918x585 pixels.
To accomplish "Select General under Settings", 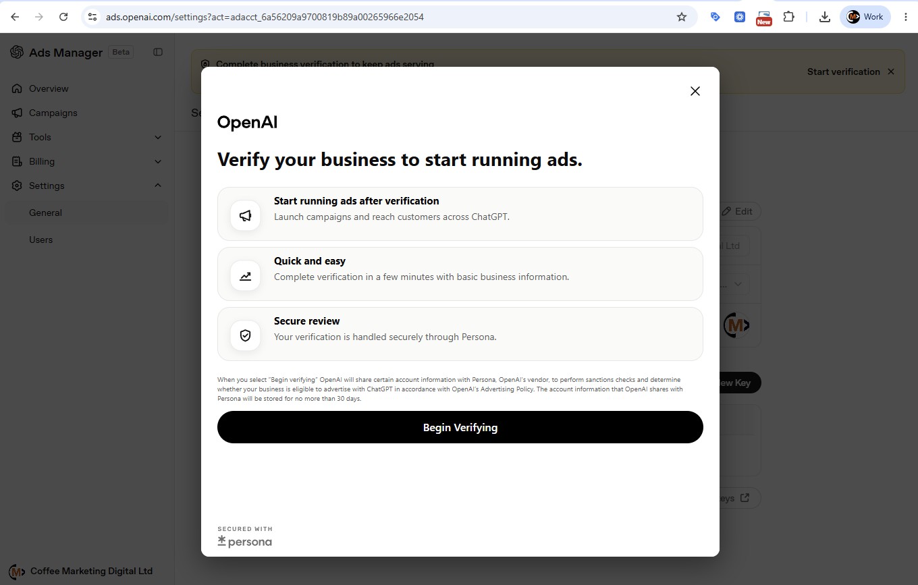I will click(x=86, y=213).
